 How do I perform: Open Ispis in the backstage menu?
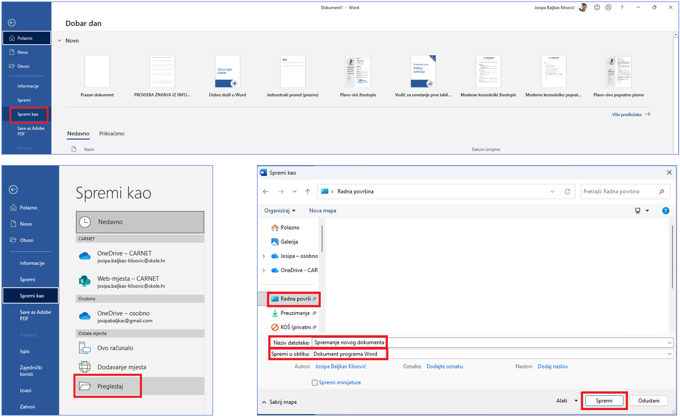25,351
